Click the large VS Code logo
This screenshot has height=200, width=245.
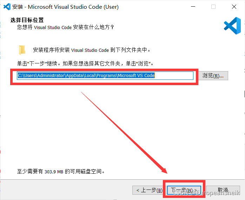pos(232,26)
